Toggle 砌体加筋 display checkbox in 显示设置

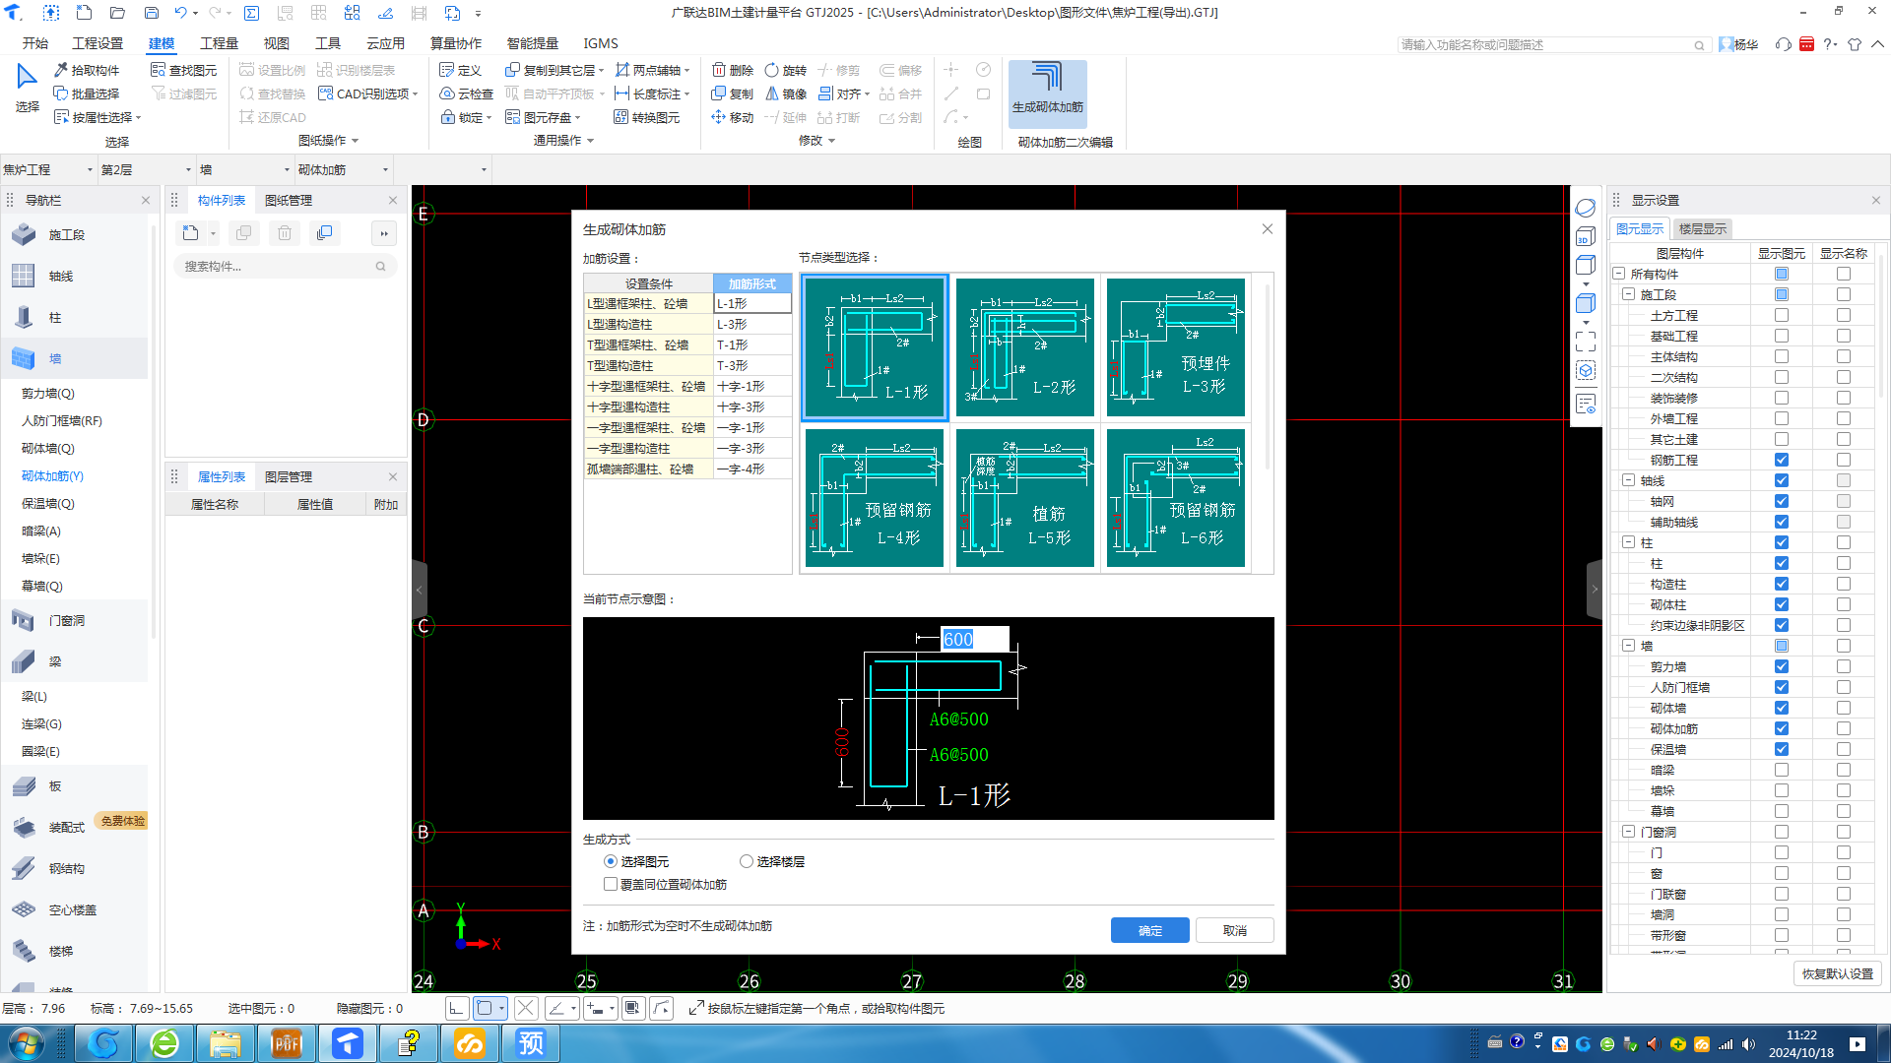[1781, 728]
